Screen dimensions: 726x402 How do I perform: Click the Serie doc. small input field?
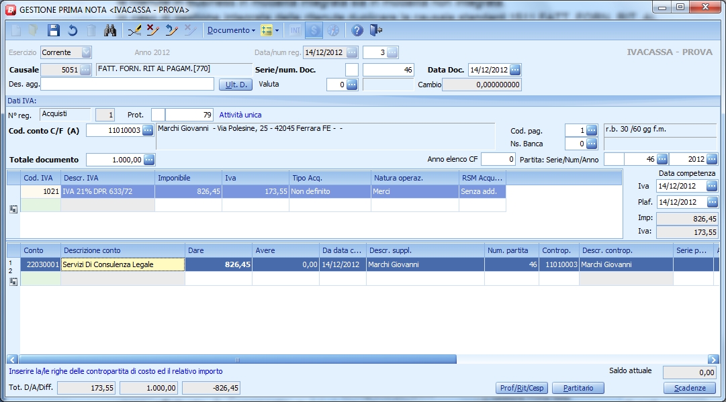[352, 70]
